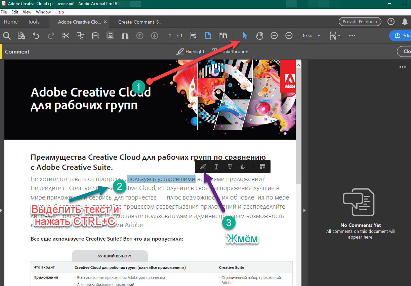
Task: Toggle single page view mode
Action: click(x=208, y=36)
